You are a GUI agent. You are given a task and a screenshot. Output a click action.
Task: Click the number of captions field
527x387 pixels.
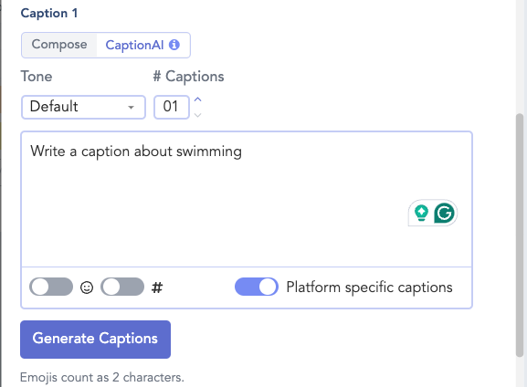[172, 107]
